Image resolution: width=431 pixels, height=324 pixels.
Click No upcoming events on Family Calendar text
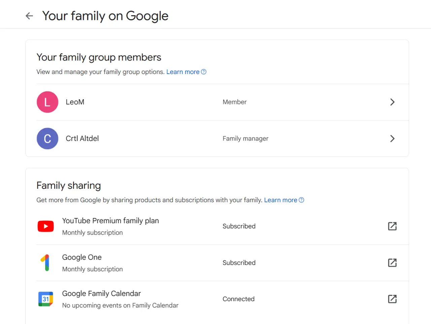[x=120, y=305]
